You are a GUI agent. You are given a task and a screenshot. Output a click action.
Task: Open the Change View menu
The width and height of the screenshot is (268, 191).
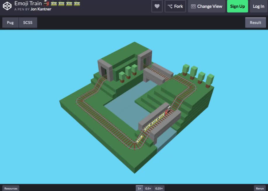206,6
